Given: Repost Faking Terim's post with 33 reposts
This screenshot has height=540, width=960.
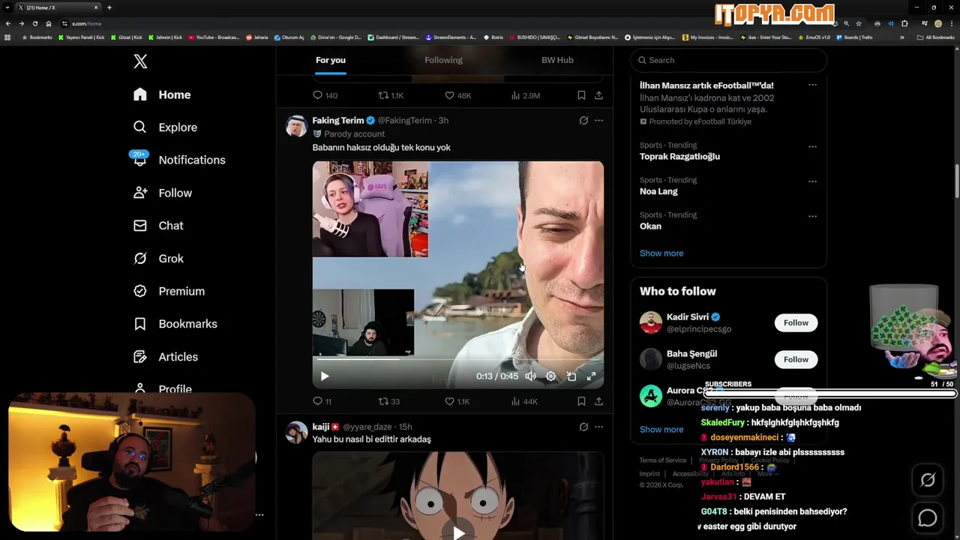Looking at the screenshot, I should 388,401.
